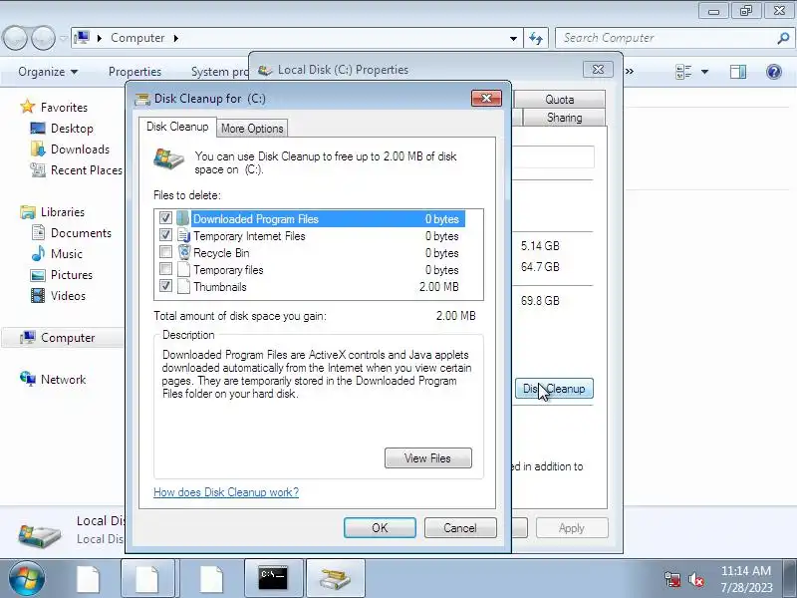
Task: Close the Local Disk Properties window
Action: 598,69
